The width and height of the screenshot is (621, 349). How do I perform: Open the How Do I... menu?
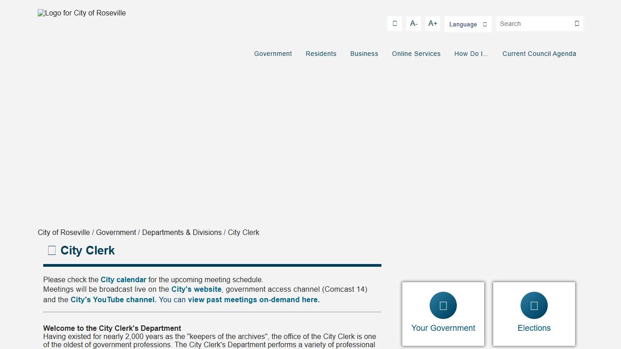[x=471, y=54]
